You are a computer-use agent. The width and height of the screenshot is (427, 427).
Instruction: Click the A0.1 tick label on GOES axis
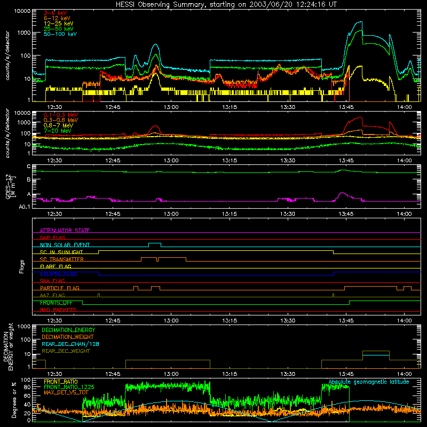(25, 207)
